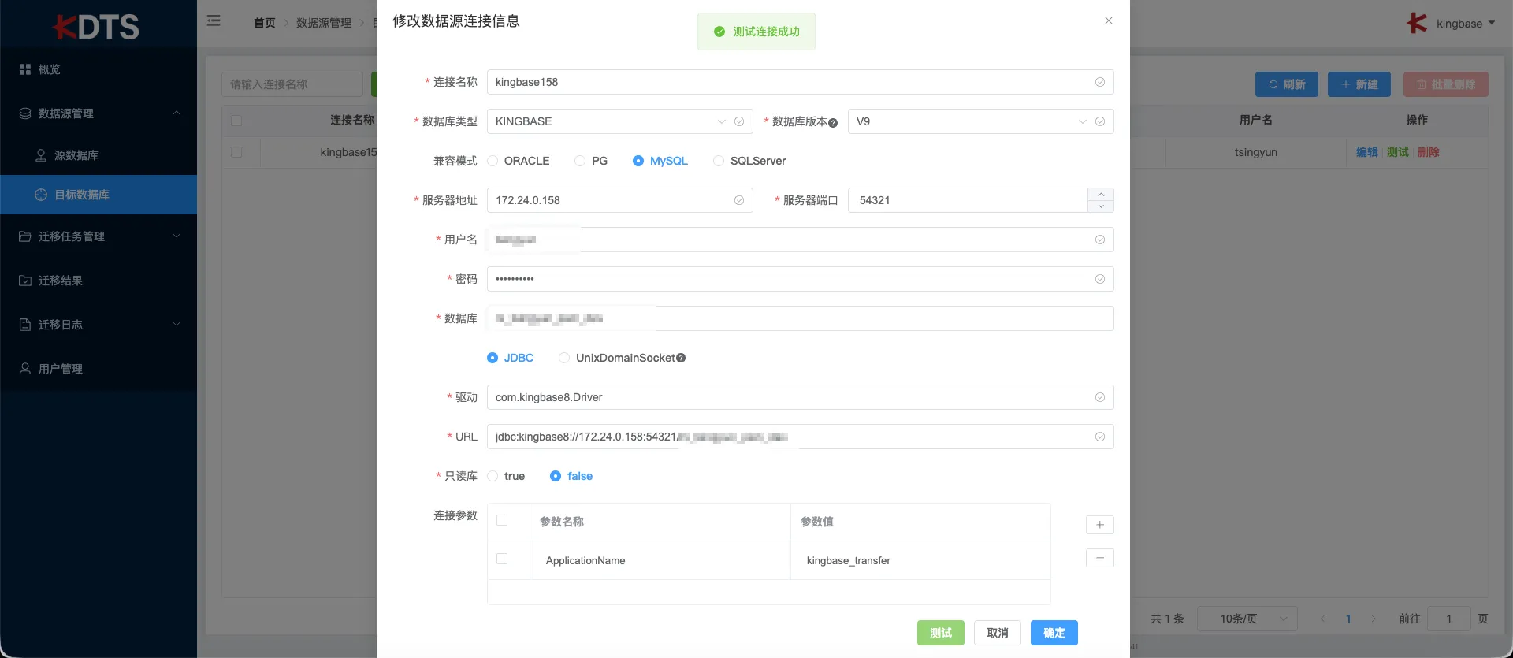This screenshot has width=1513, height=658.
Task: Click the 服务器地址 input field
Action: click(619, 200)
